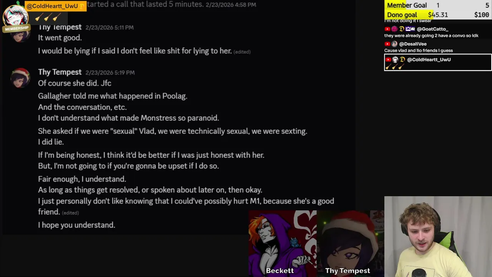Click @DesaliVee's round chat avatar
This screenshot has height=277, width=492.
(x=394, y=44)
